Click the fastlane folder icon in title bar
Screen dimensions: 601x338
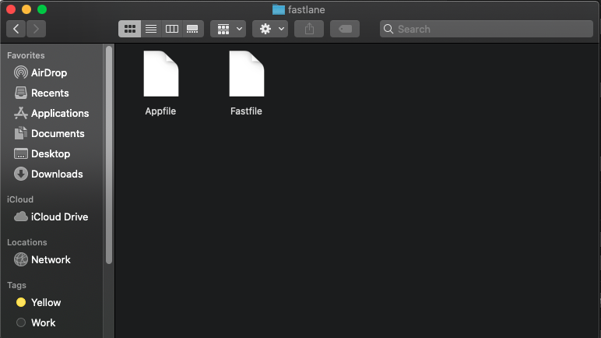[x=279, y=9]
